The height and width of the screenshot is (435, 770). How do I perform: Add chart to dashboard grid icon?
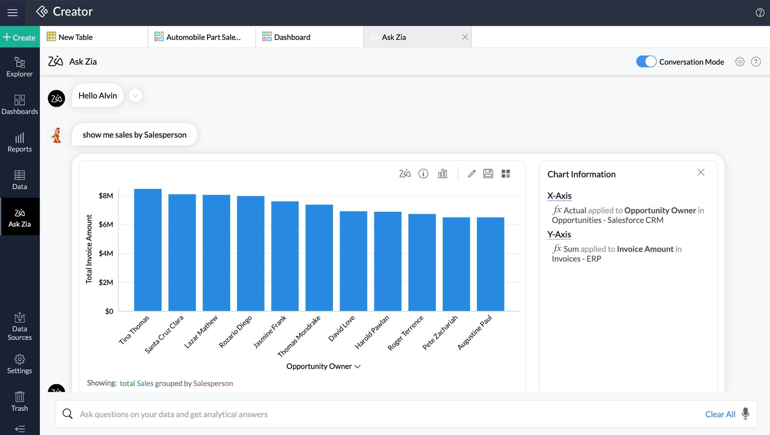[x=506, y=174]
